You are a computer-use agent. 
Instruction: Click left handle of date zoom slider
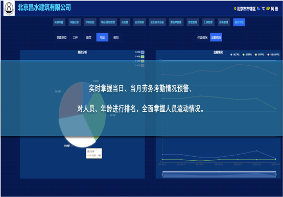tap(163, 175)
